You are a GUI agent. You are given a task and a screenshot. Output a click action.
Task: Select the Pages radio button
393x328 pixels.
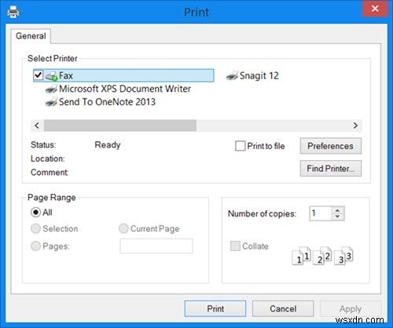(35, 246)
